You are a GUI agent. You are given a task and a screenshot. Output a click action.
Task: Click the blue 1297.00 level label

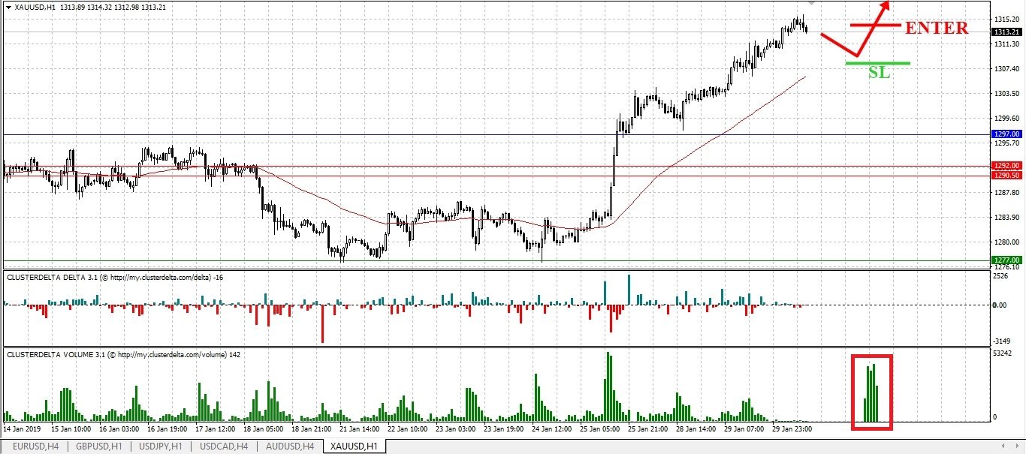(x=1006, y=134)
